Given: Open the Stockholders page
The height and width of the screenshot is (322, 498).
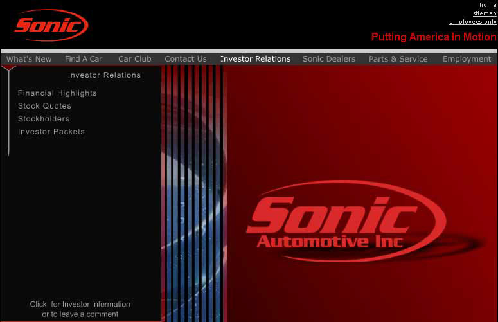Looking at the screenshot, I should point(44,119).
